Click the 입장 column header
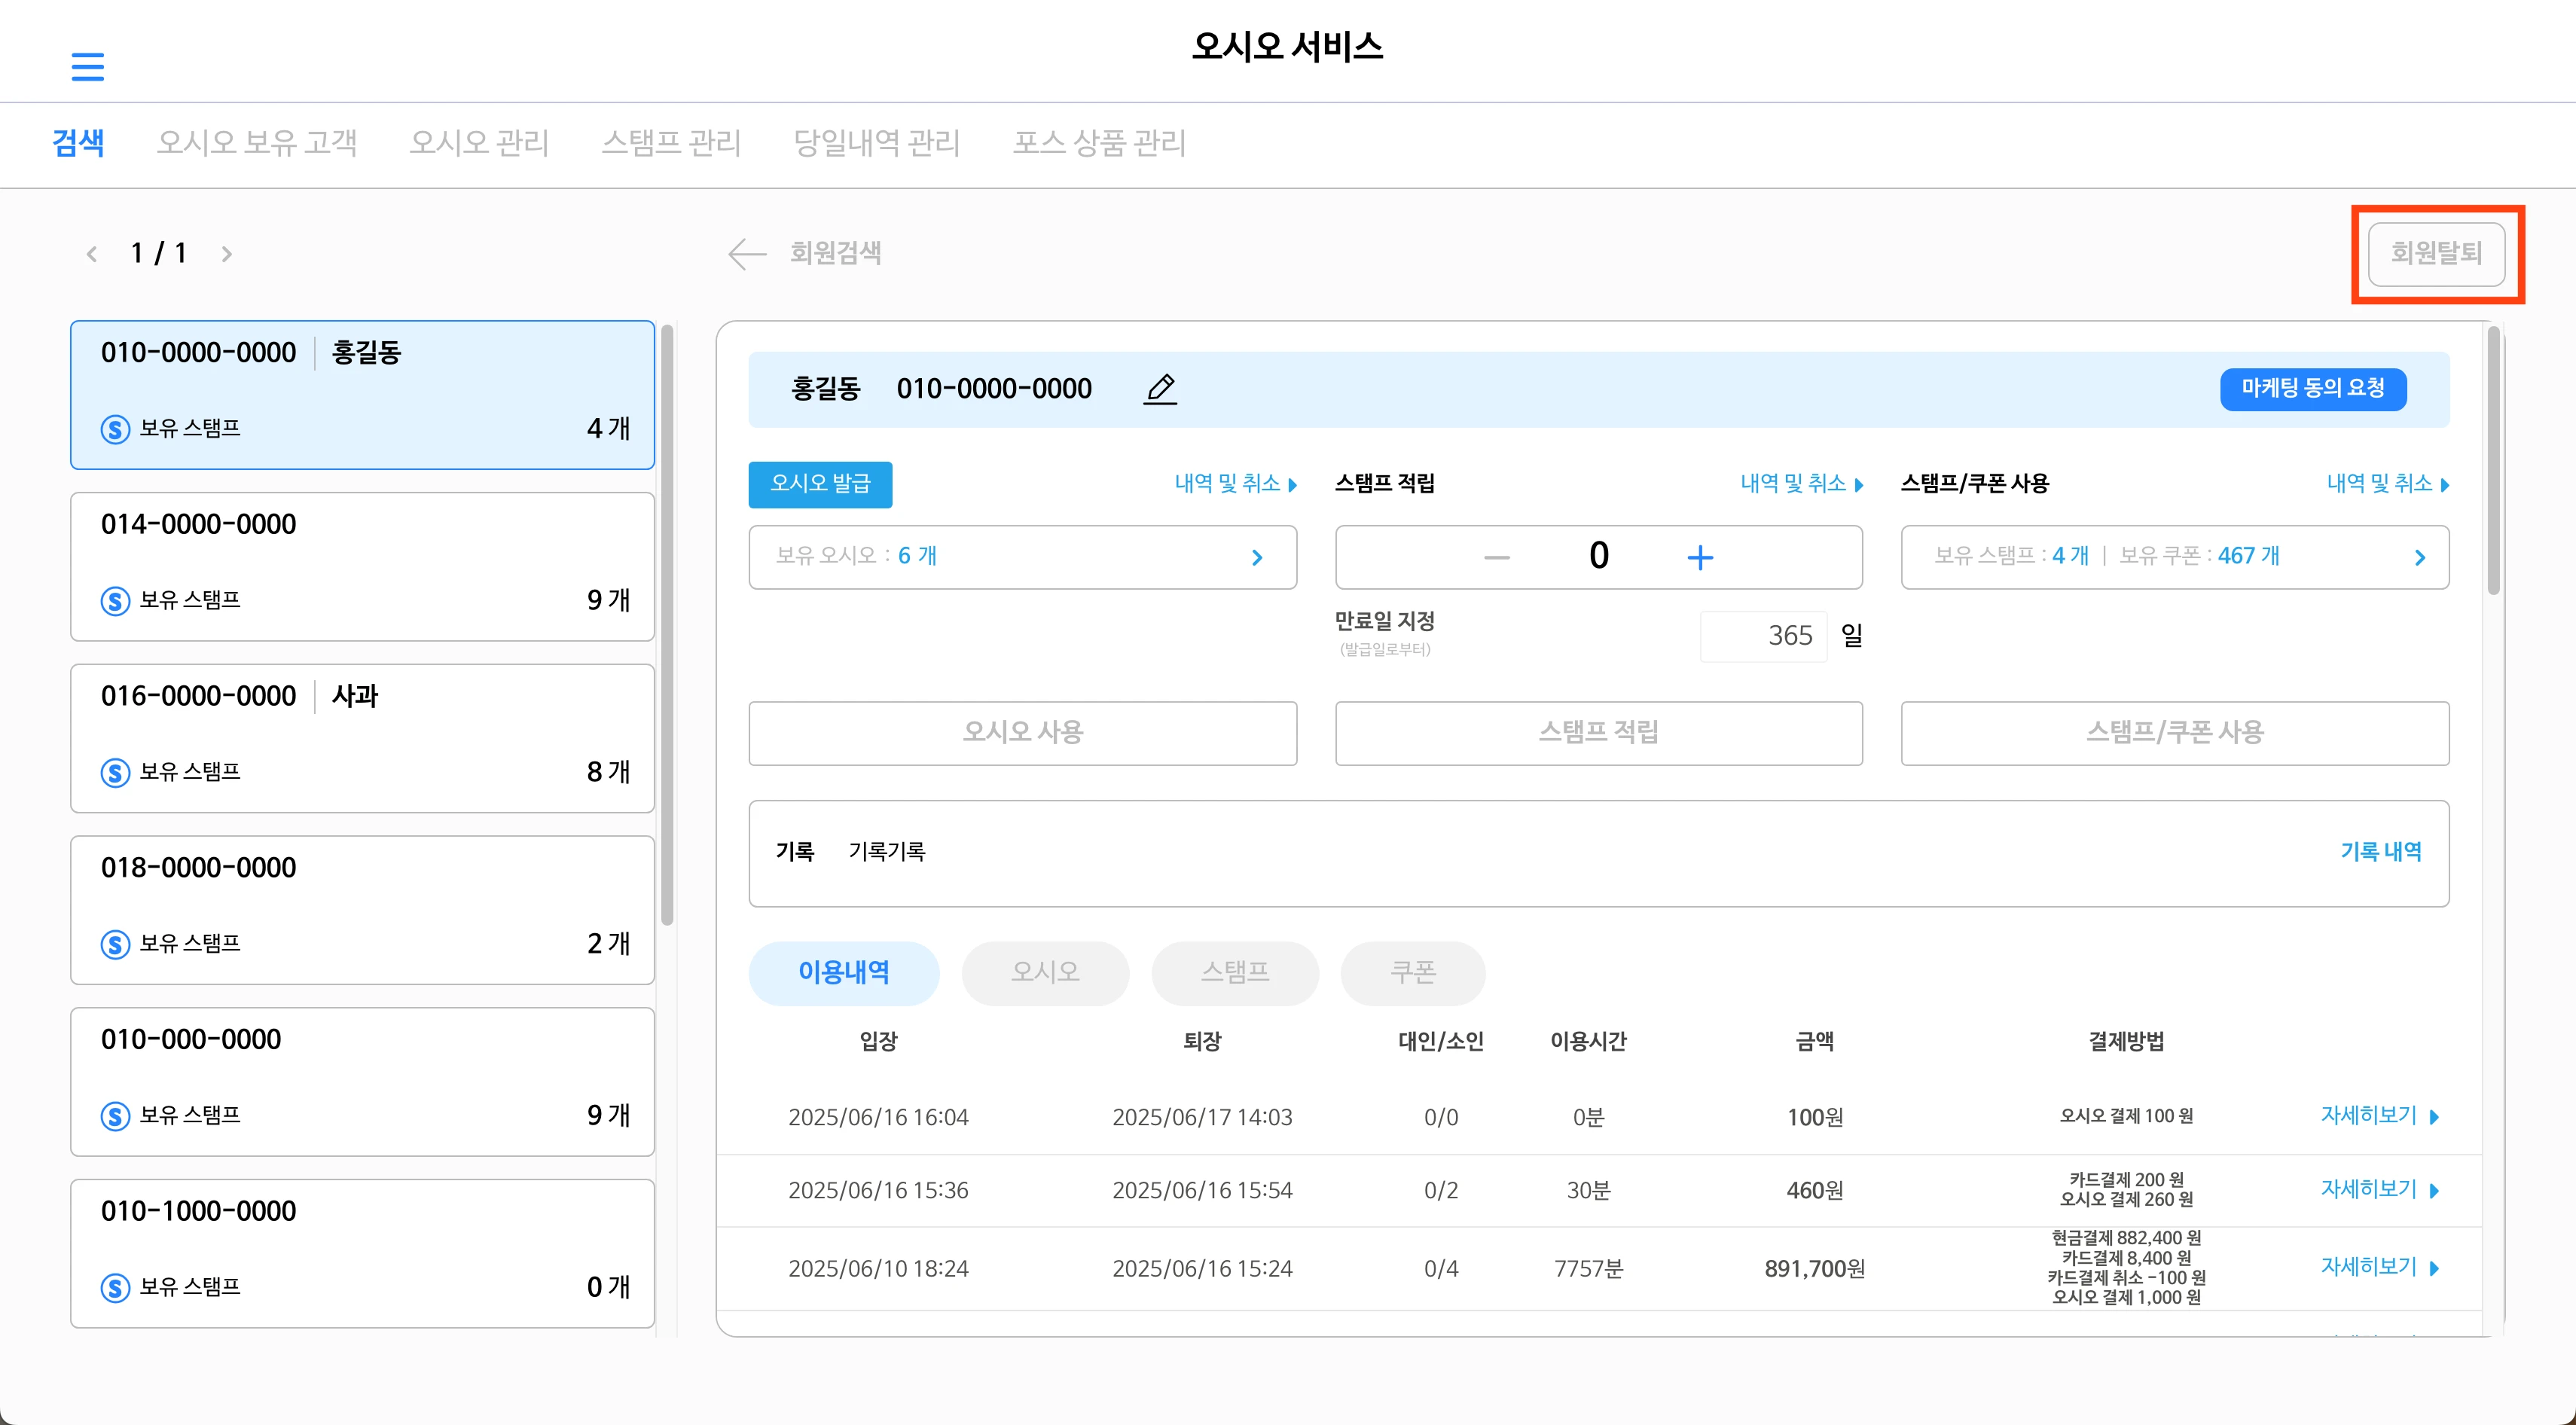 point(878,1042)
